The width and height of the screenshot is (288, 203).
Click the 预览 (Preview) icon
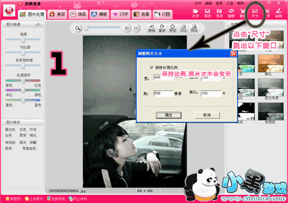194,28
